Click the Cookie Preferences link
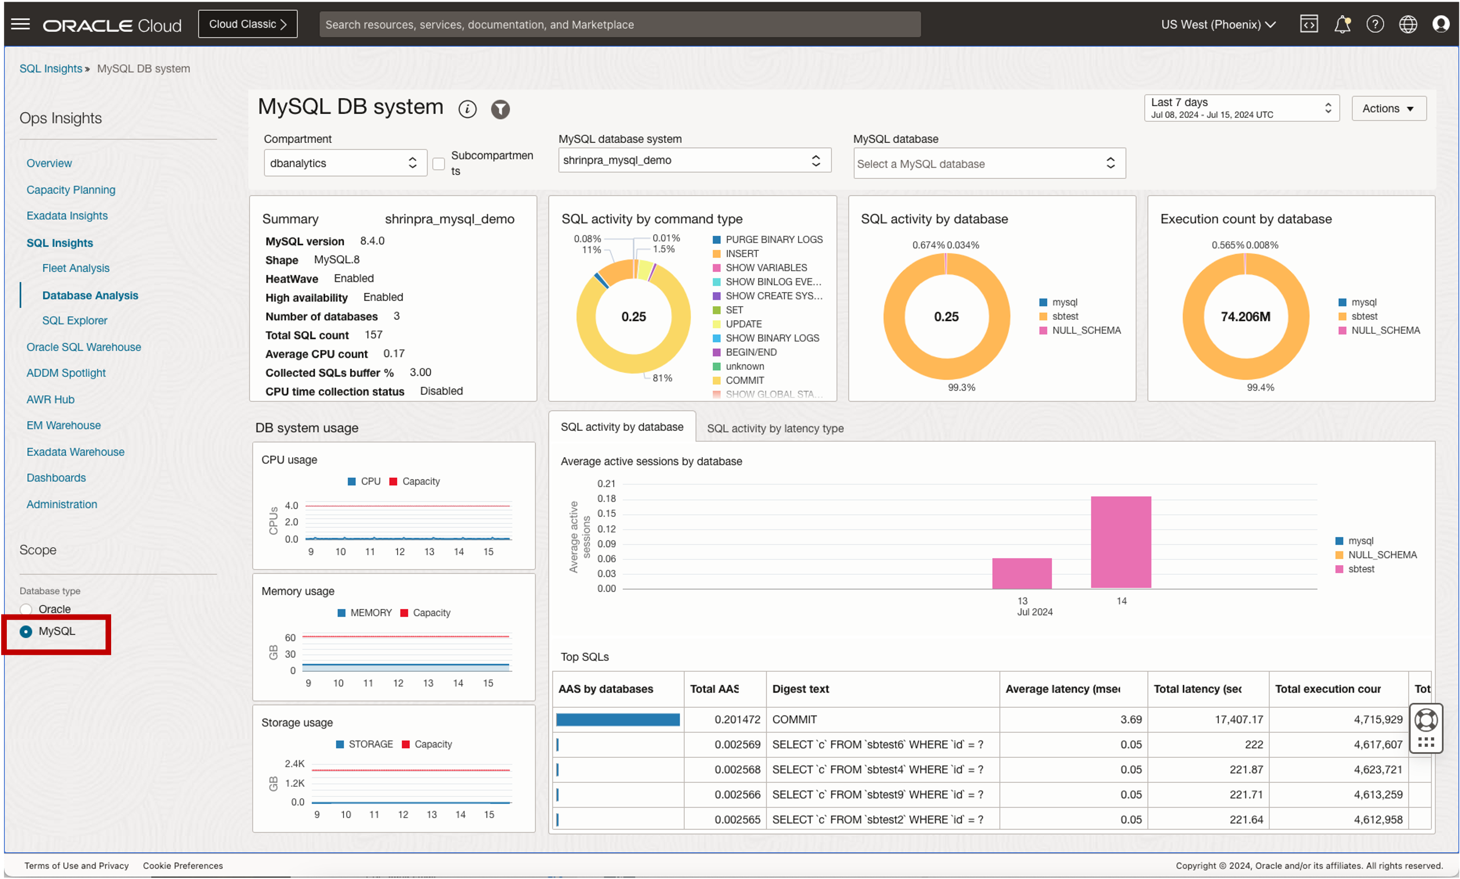The width and height of the screenshot is (1460, 879). tap(182, 865)
